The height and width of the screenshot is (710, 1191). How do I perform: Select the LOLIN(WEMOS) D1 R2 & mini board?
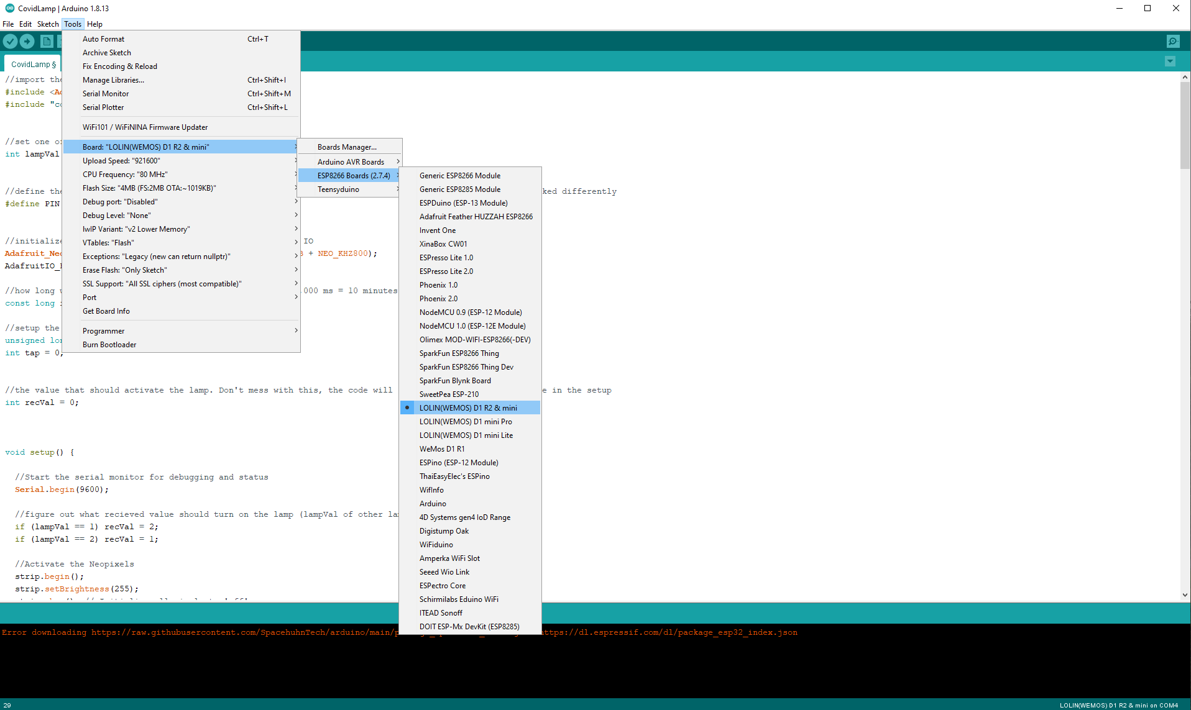coord(468,408)
